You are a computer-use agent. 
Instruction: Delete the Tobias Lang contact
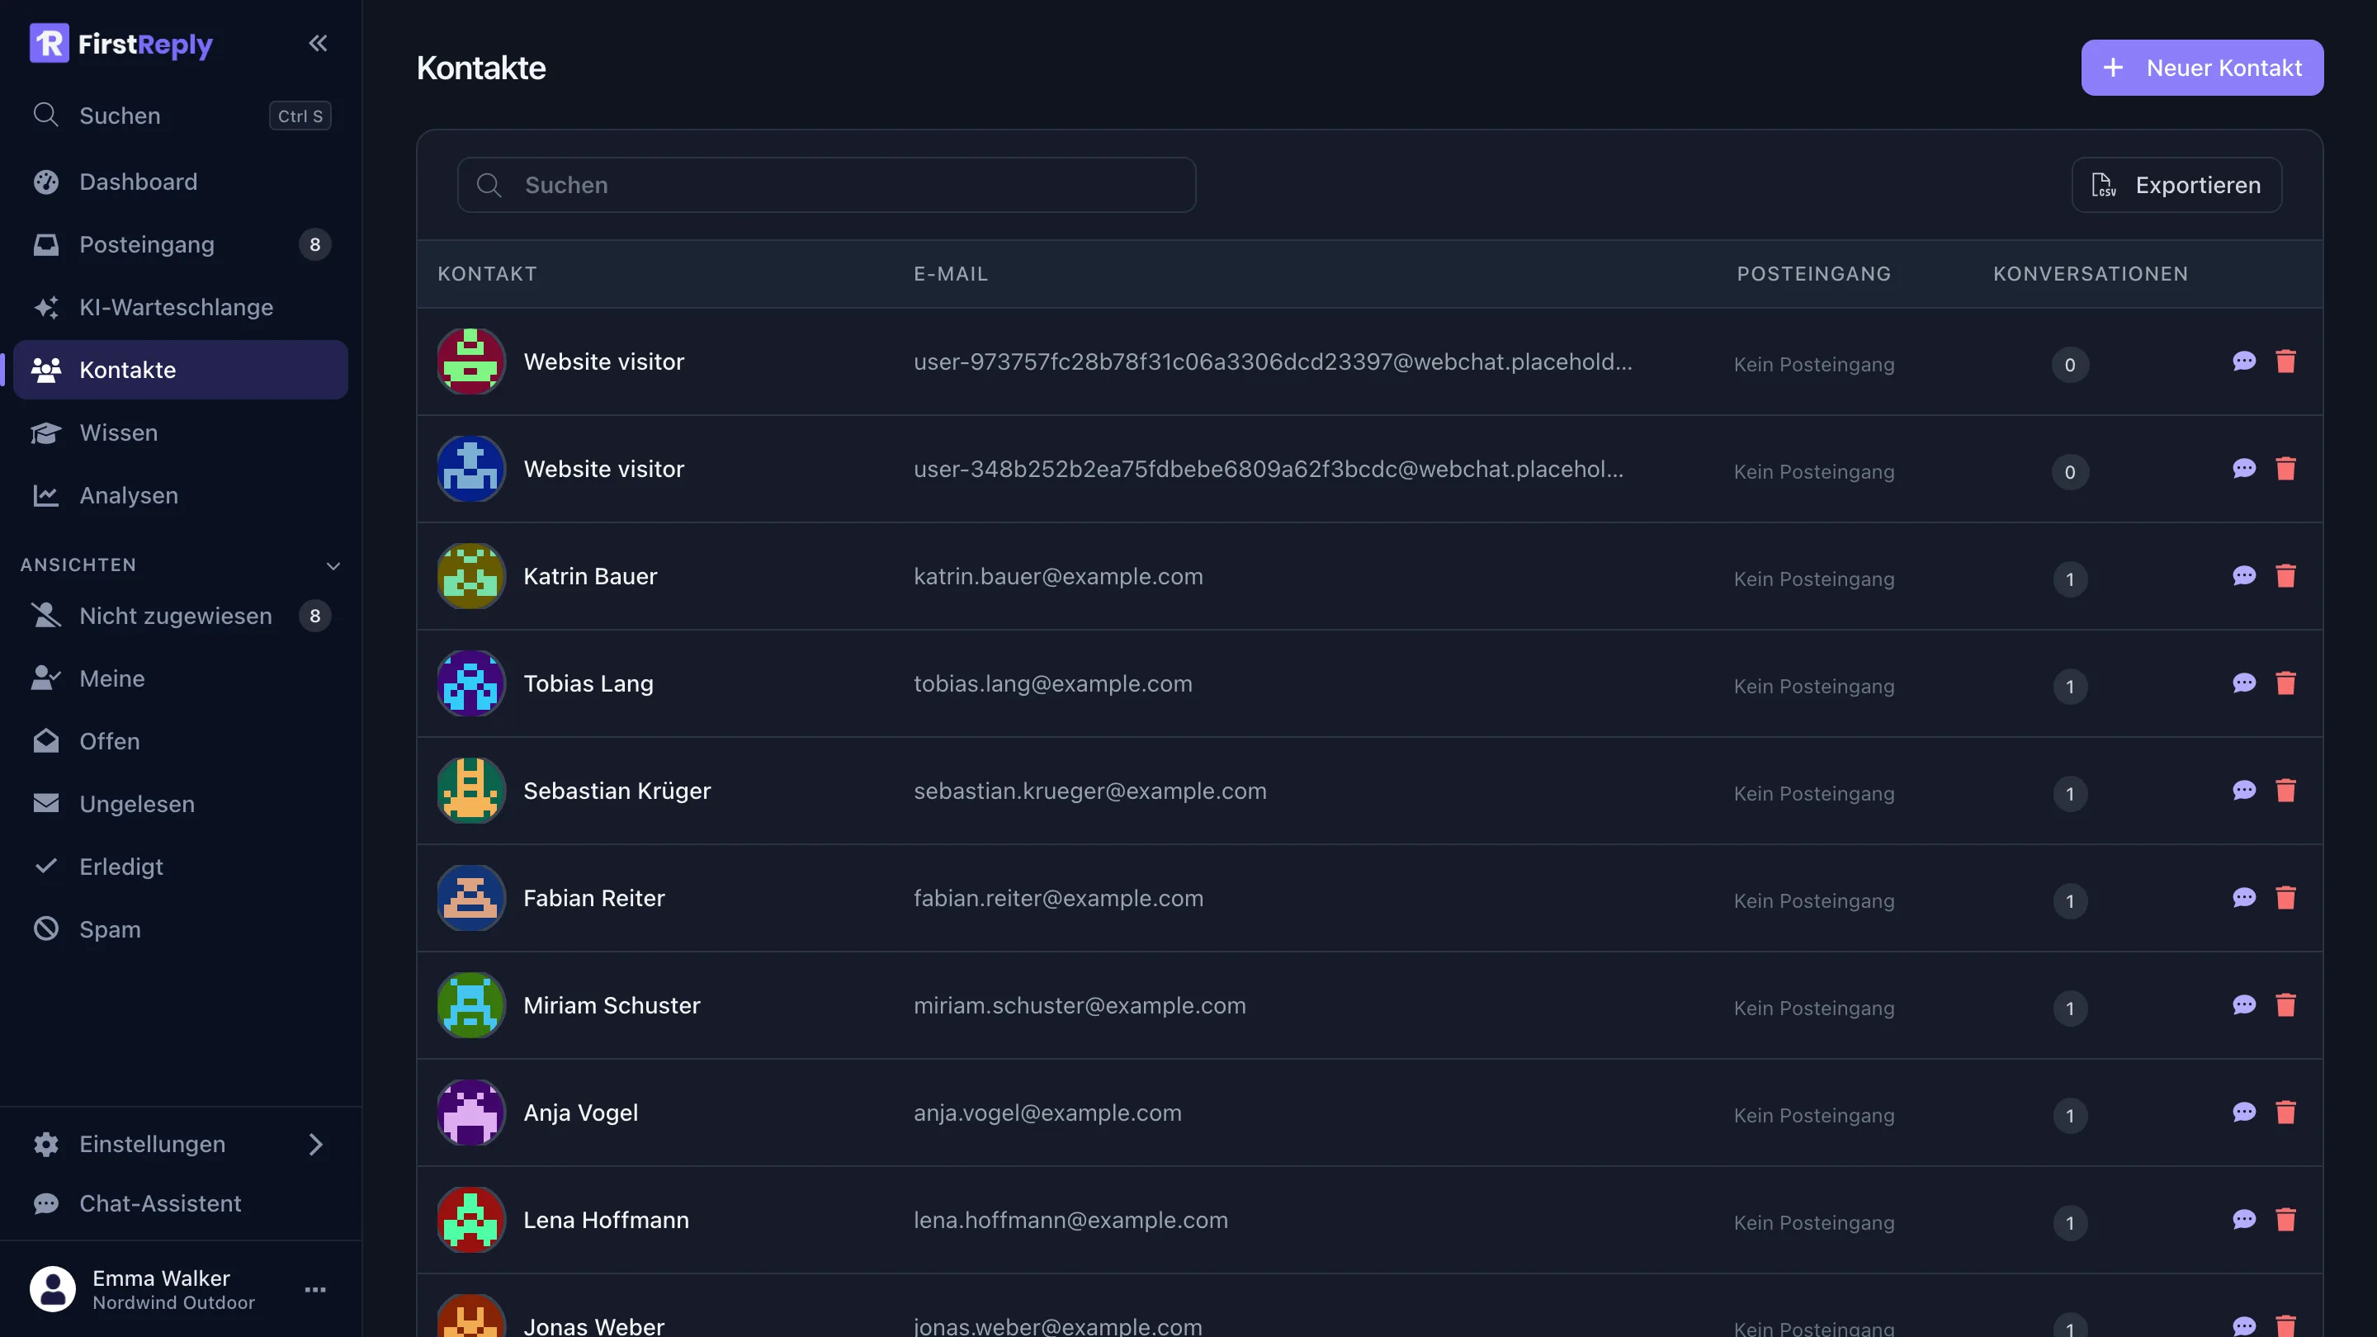click(x=2285, y=683)
